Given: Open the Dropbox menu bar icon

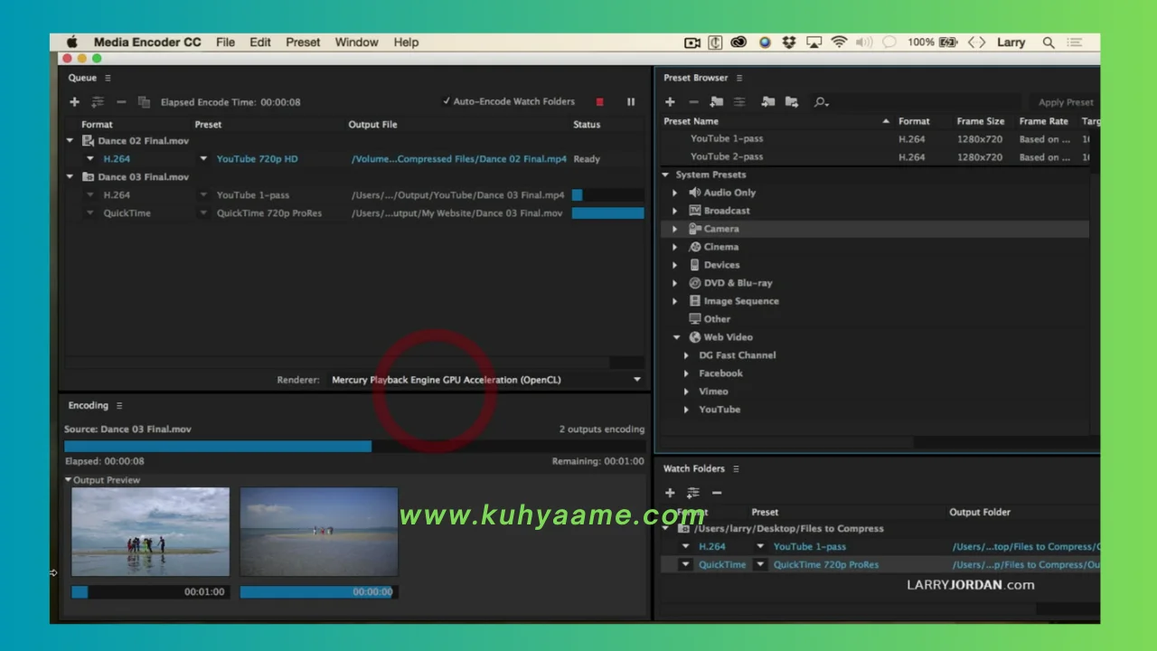Looking at the screenshot, I should [x=789, y=42].
